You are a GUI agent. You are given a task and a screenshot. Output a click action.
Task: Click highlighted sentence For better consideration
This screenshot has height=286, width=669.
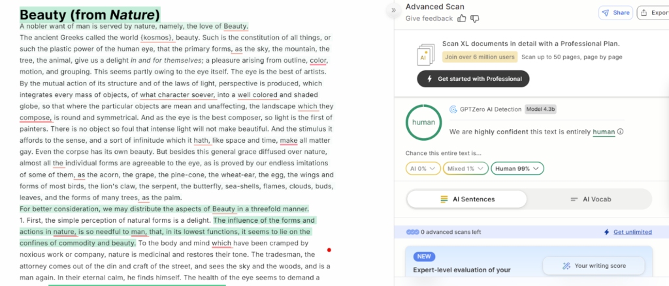point(164,209)
